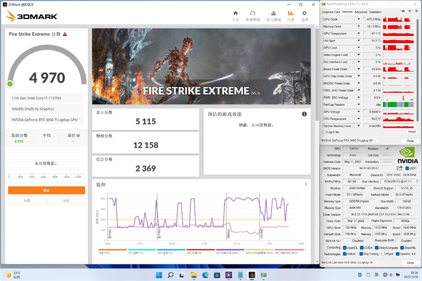Click the orange 验证 button
This screenshot has height=281, width=422.
click(46, 190)
